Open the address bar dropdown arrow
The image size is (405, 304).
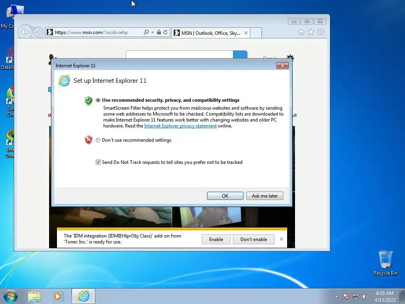click(152, 32)
